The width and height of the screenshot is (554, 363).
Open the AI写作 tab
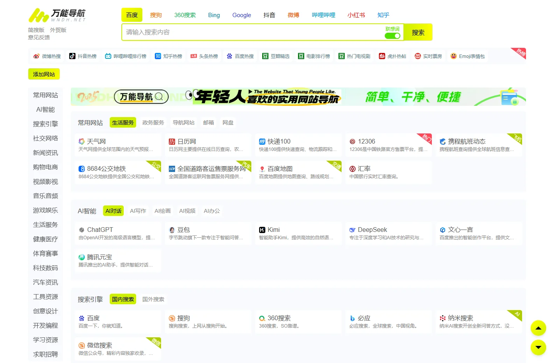pos(138,211)
